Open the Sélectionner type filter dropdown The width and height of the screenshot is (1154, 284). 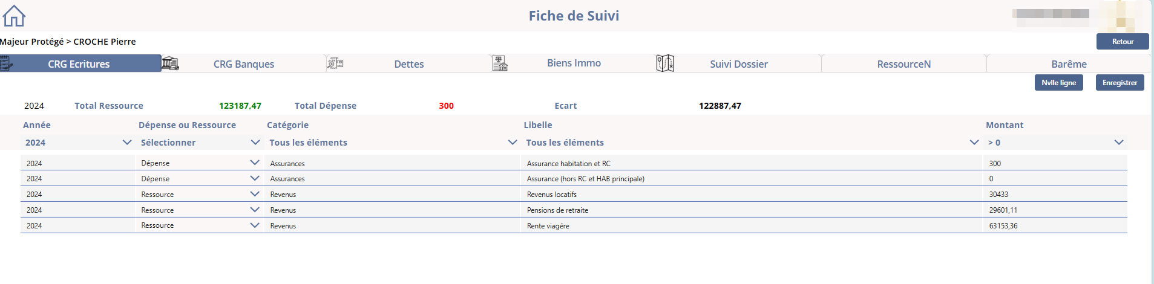(x=200, y=143)
